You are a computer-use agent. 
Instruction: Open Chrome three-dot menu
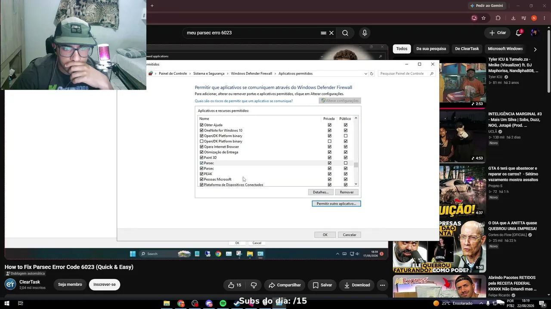pos(545,18)
